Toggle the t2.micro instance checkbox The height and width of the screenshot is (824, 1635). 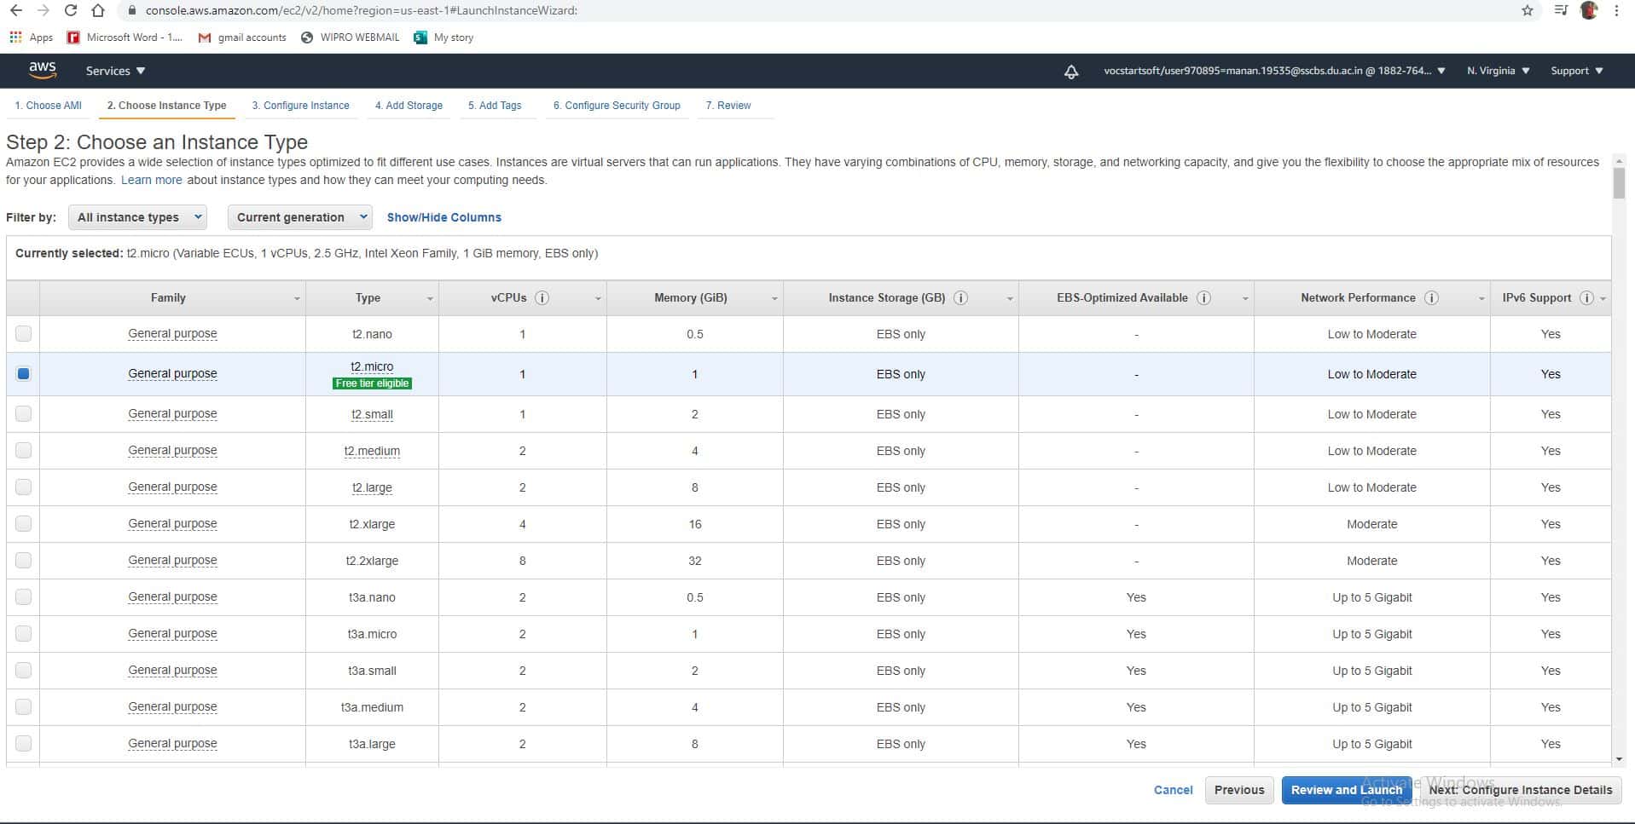click(x=23, y=373)
